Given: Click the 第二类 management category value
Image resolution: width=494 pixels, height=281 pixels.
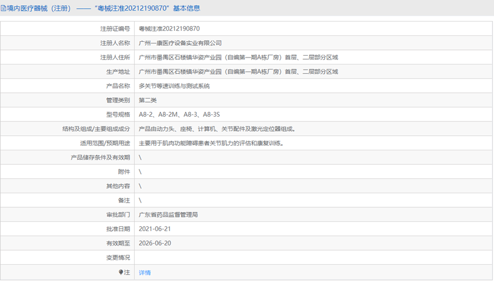Looking at the screenshot, I should tap(148, 100).
